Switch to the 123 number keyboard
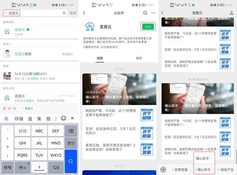The height and width of the screenshot is (175, 237). [56, 167]
